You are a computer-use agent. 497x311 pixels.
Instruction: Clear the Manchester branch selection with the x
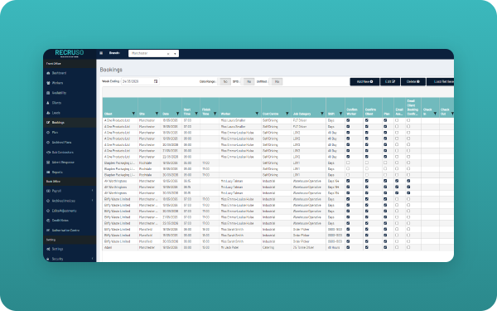[168, 54]
